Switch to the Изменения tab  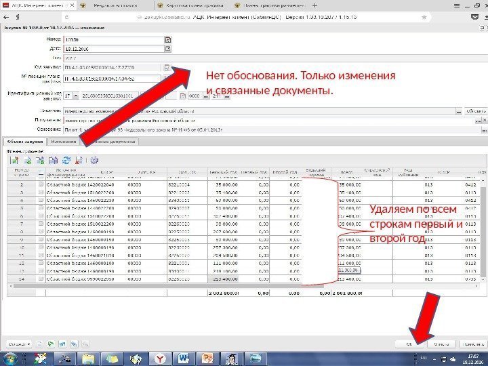point(64,142)
